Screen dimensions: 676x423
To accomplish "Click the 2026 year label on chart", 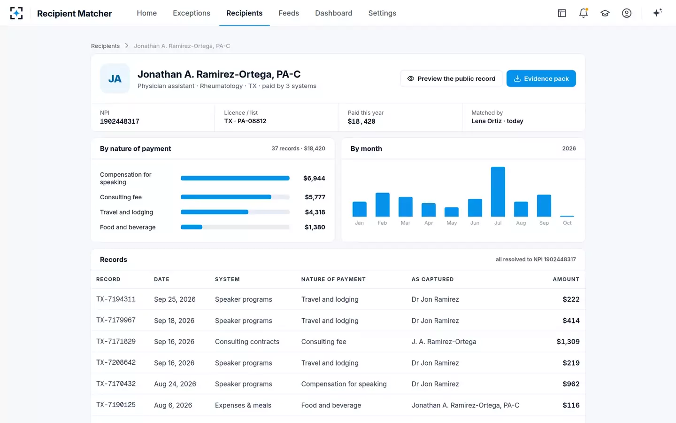I will coord(569,149).
